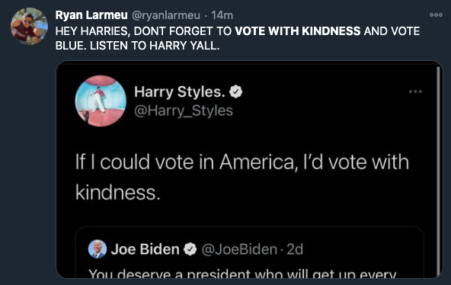Open the three-dot menu on Harry's tweet
The image size is (451, 285).
pos(415,91)
